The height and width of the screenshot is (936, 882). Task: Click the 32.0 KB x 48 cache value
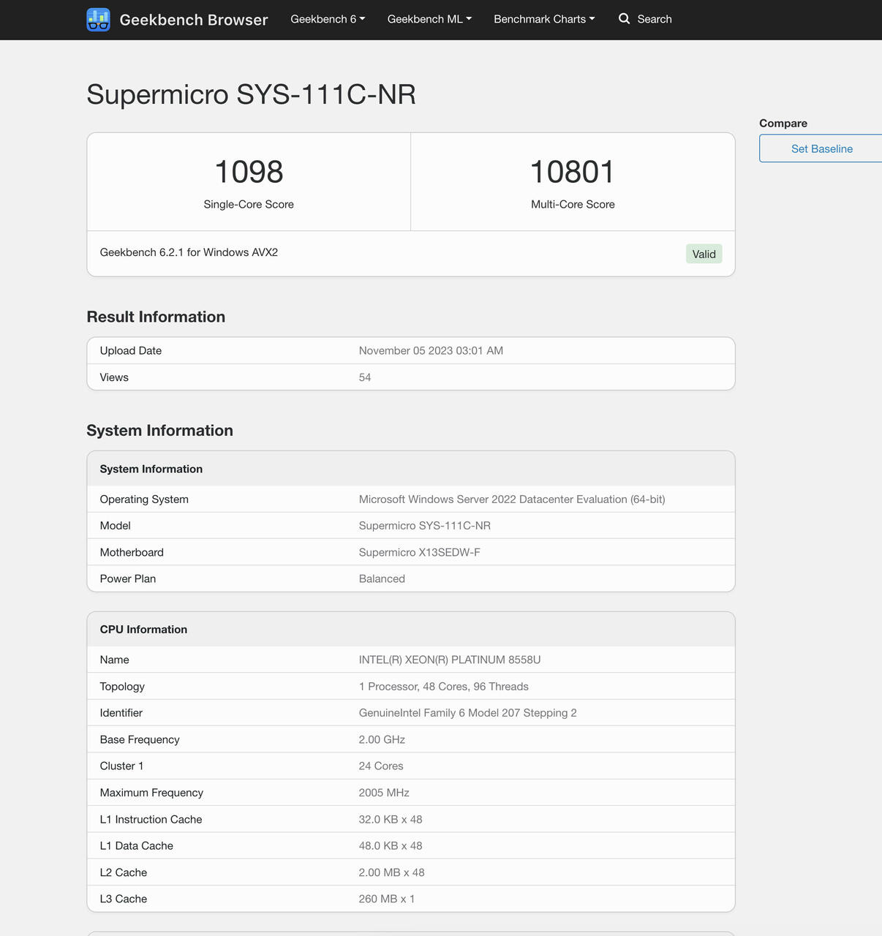391,820
